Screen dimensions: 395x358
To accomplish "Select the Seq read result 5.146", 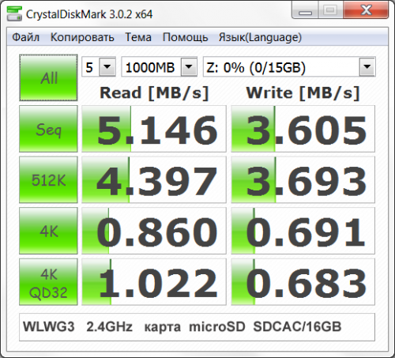I will pyautogui.click(x=154, y=129).
